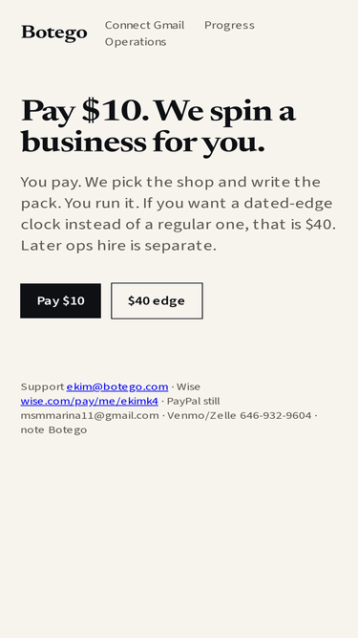The image size is (358, 638).
Task: Click the 'Support' label in footer
Action: [x=43, y=386]
